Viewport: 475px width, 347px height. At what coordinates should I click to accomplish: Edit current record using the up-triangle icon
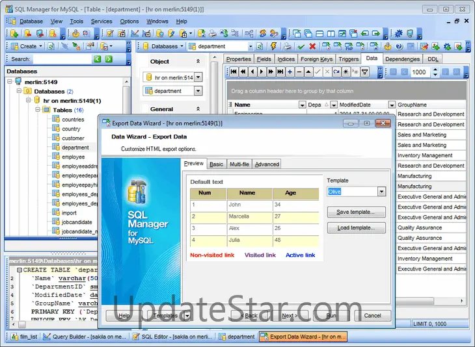point(308,72)
